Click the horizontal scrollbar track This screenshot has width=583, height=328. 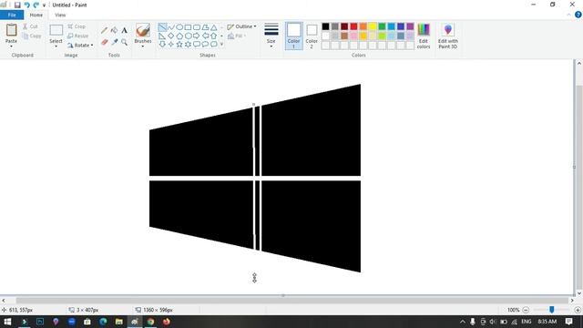[291, 300]
